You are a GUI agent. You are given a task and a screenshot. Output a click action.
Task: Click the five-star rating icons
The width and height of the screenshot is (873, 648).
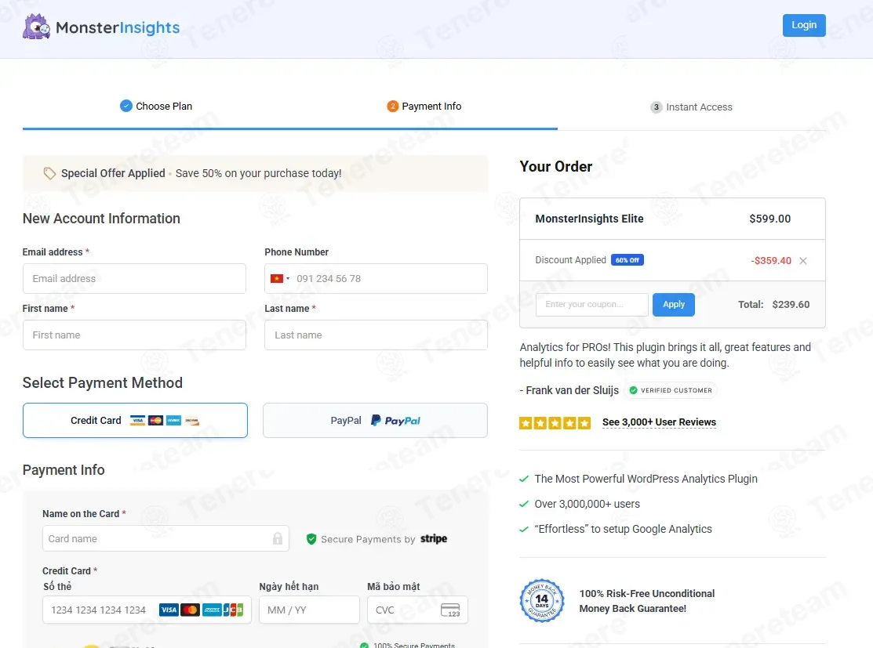tap(555, 423)
